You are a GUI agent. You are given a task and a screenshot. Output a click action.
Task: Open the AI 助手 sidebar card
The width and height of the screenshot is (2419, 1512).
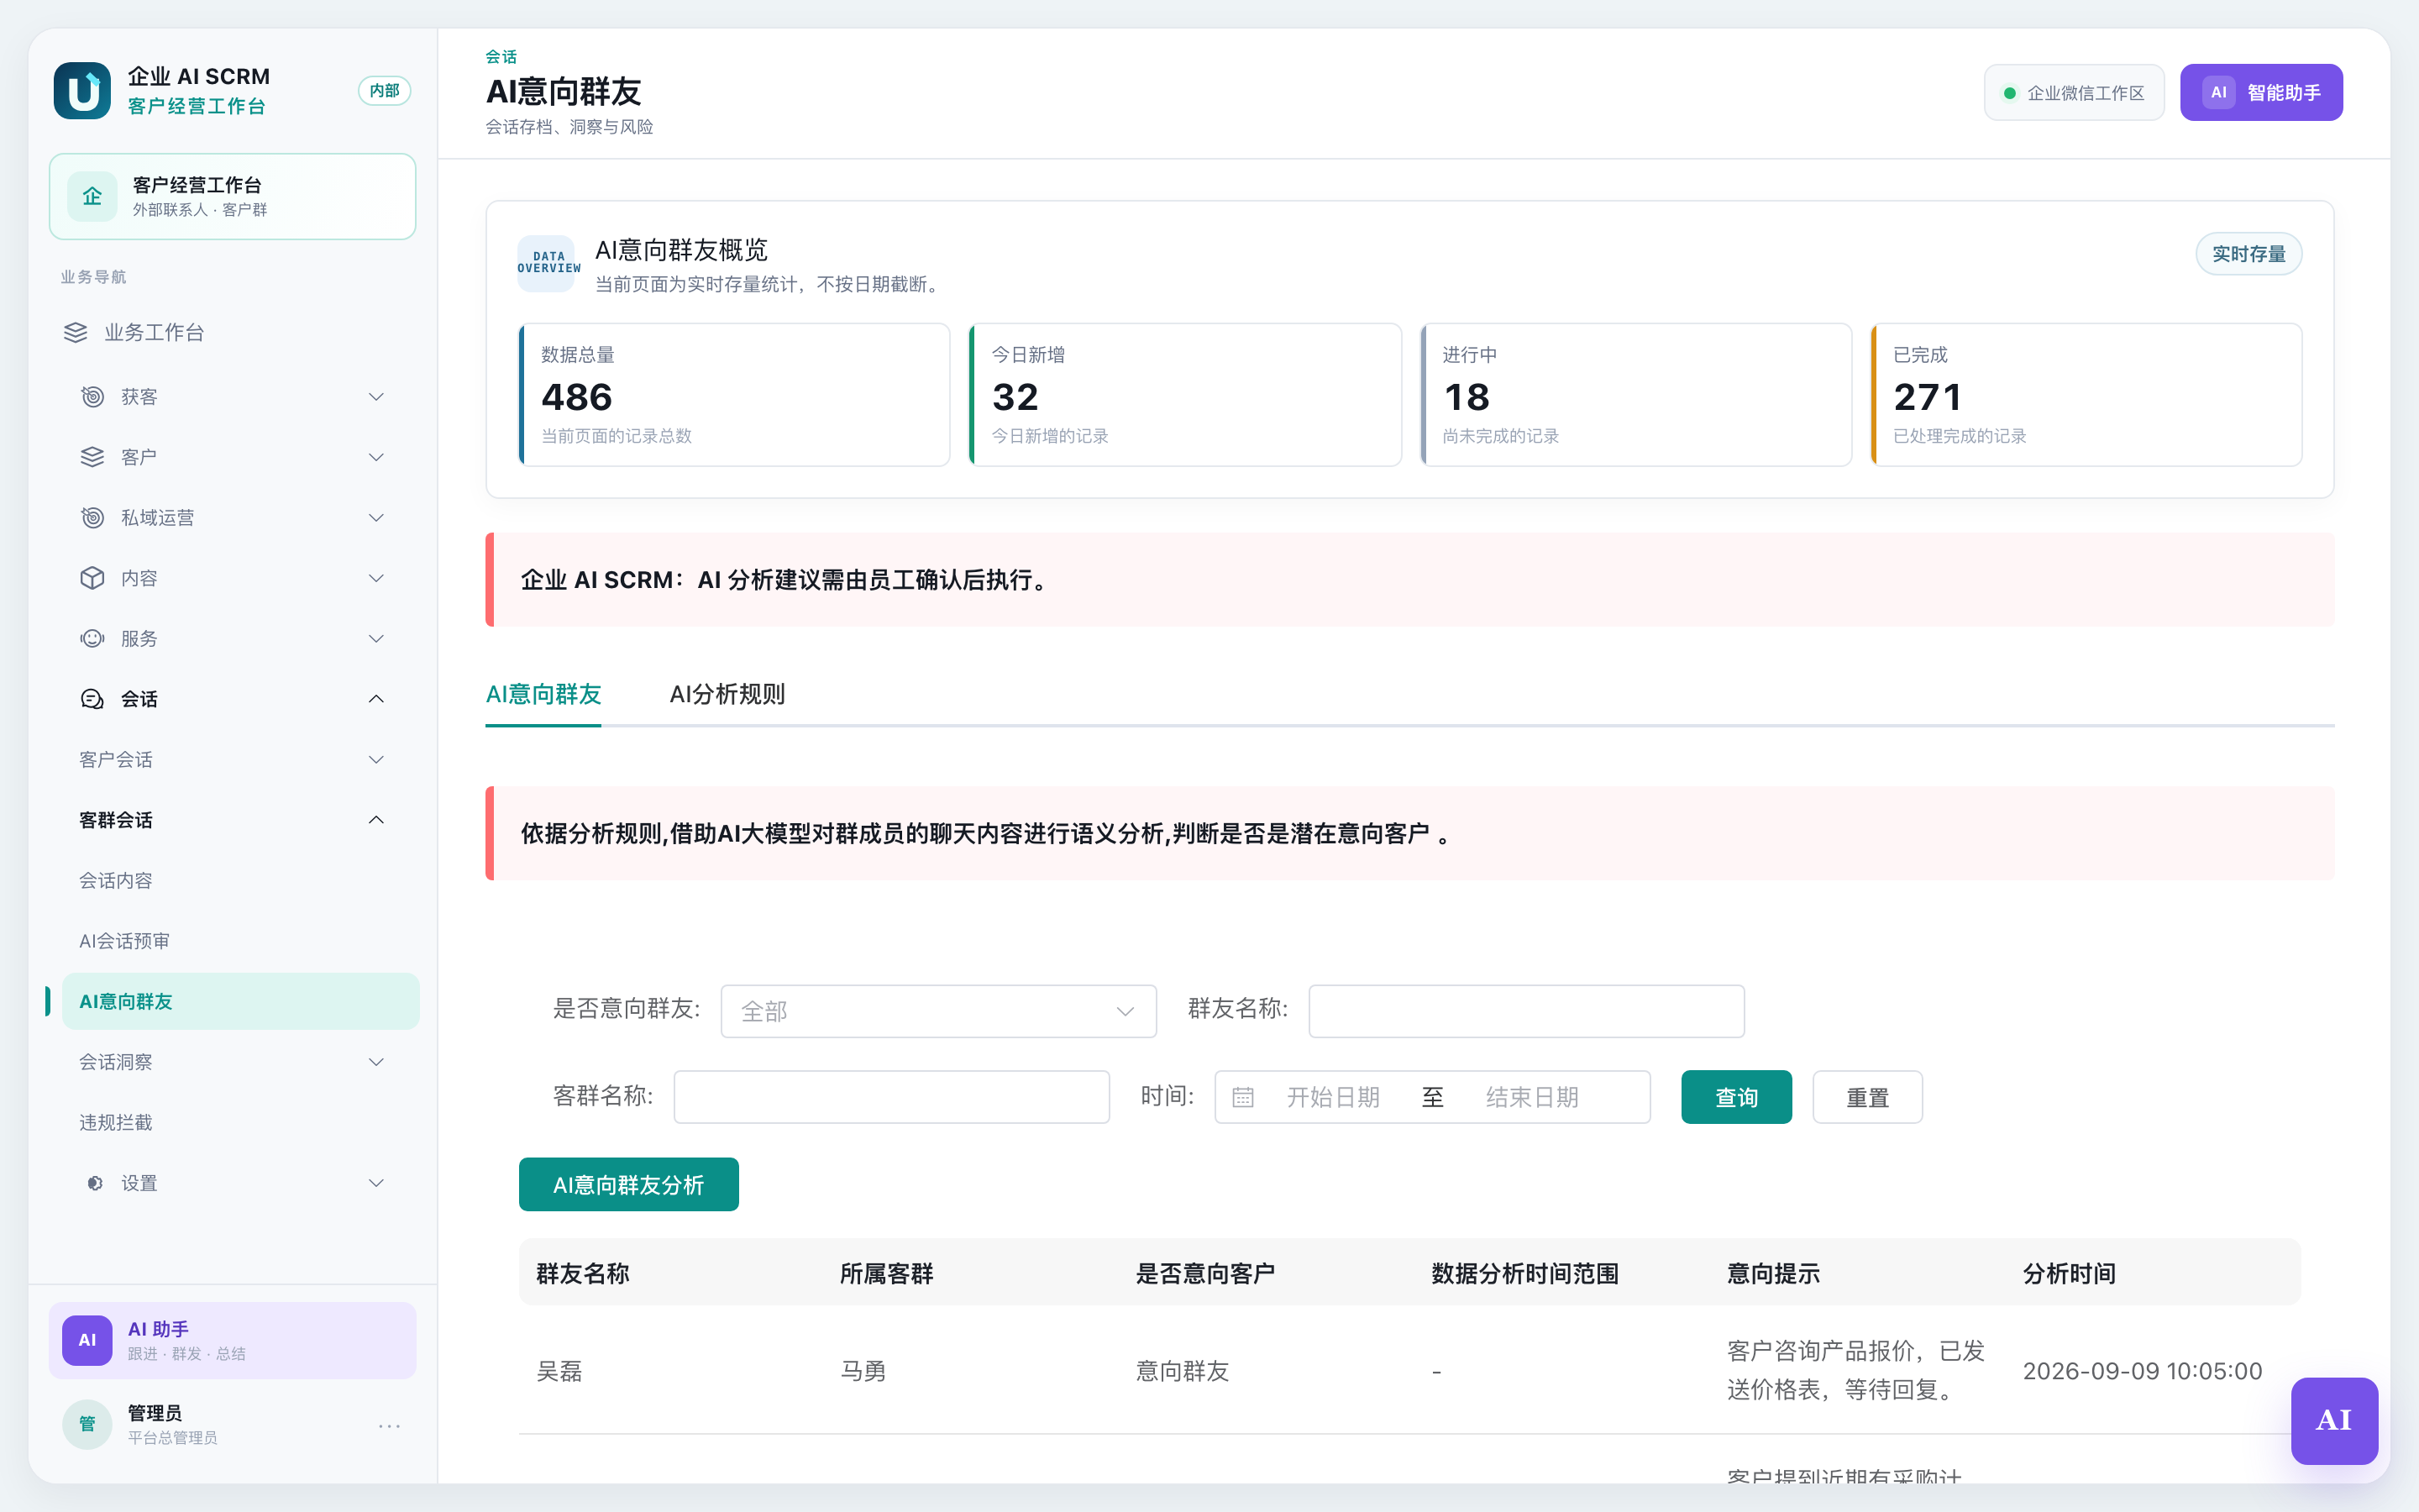(x=233, y=1340)
